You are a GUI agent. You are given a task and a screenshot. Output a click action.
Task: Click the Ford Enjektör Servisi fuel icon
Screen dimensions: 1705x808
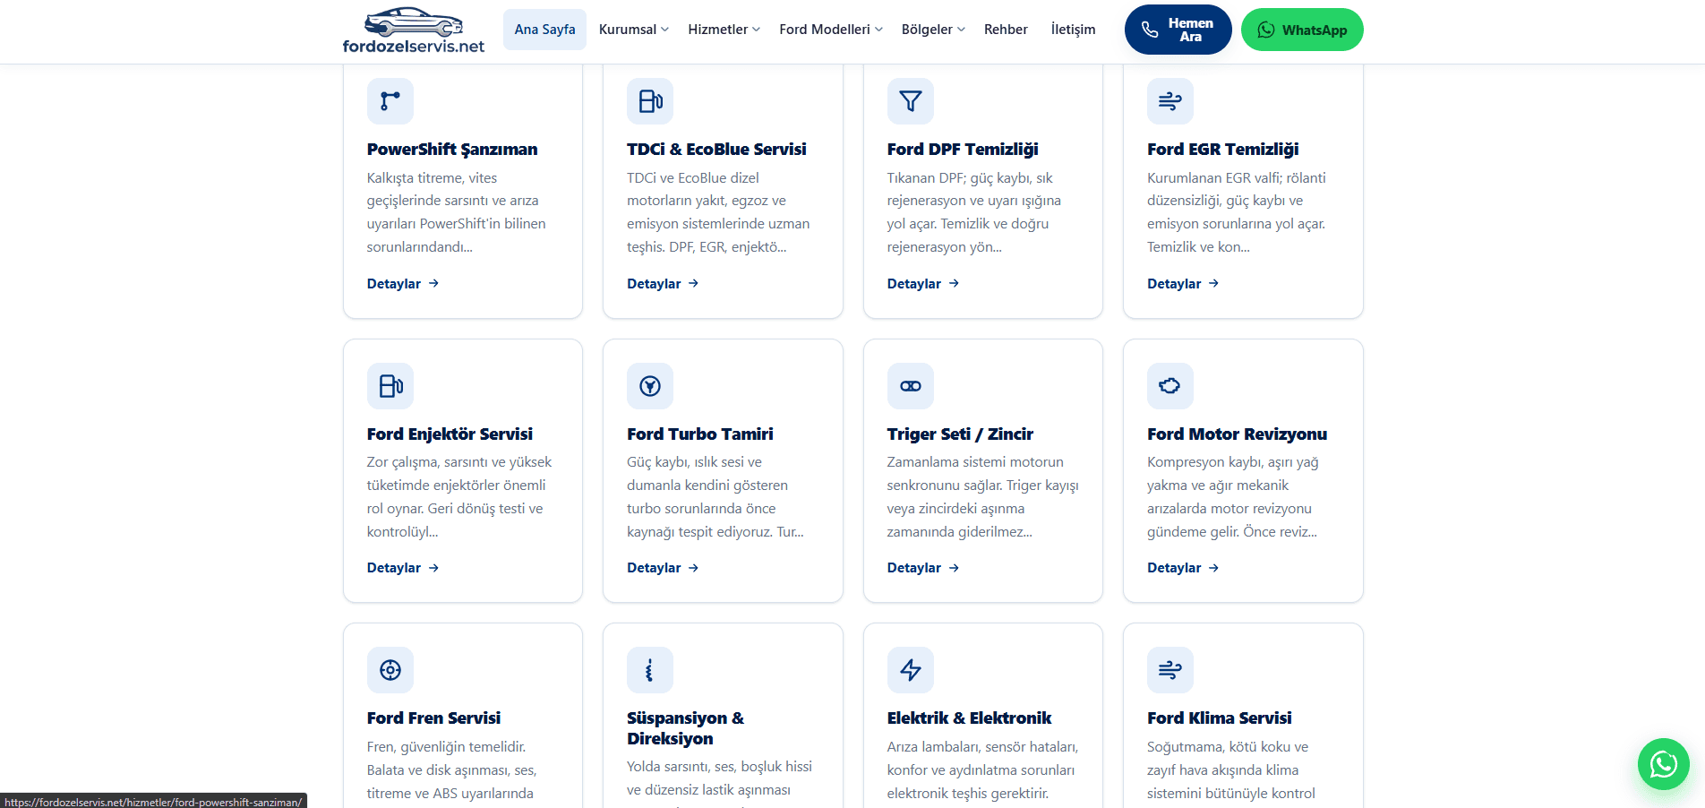pyautogui.click(x=390, y=386)
